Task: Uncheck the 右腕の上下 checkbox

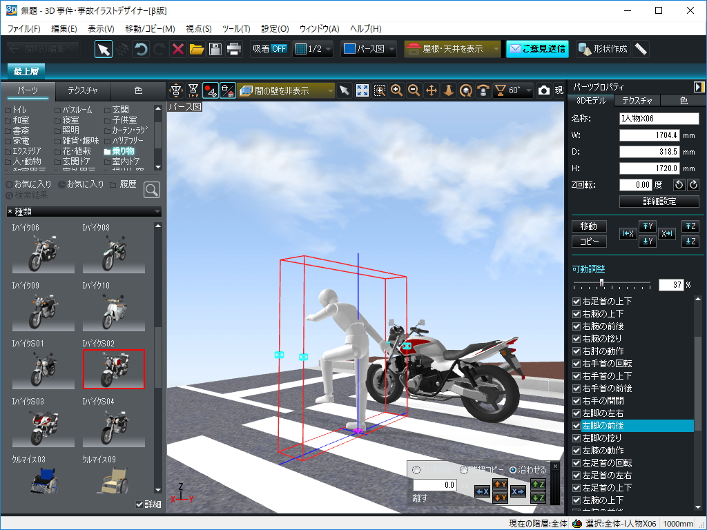Action: coord(577,314)
